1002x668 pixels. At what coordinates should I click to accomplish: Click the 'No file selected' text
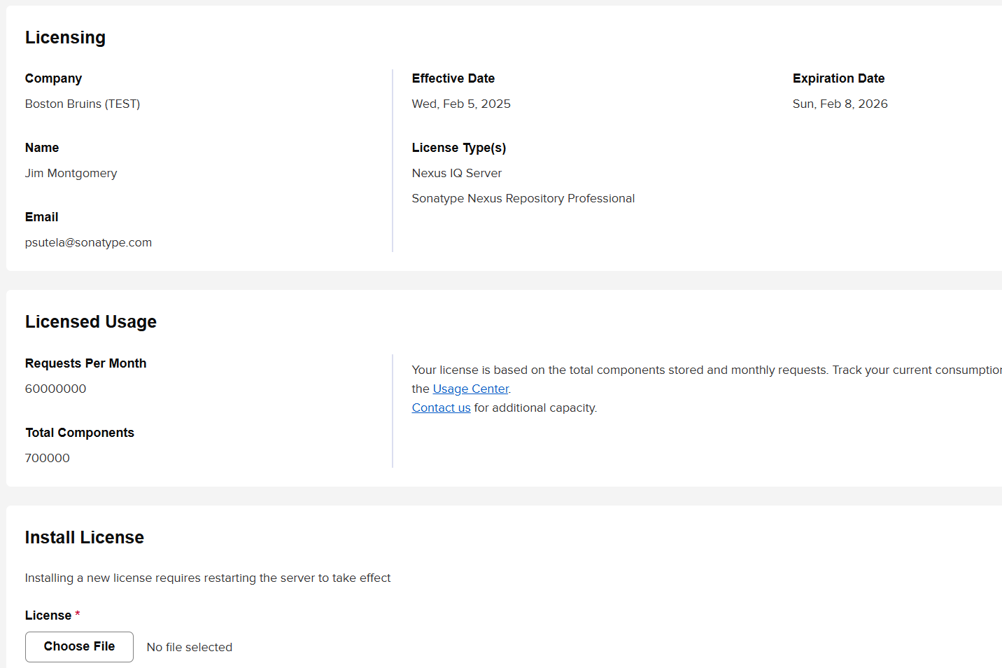(x=189, y=647)
